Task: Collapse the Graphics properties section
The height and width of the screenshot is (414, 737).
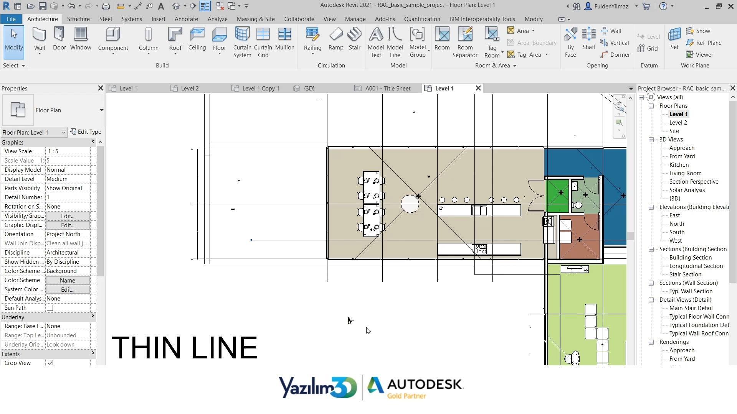Action: tap(93, 142)
